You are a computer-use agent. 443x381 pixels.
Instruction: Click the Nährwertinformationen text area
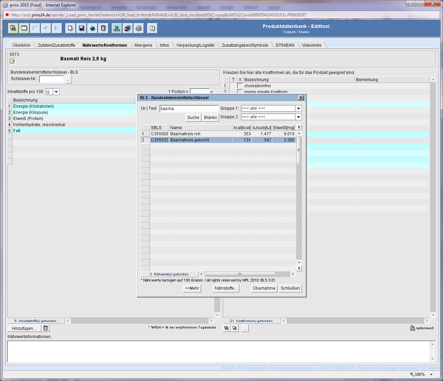tap(219, 351)
